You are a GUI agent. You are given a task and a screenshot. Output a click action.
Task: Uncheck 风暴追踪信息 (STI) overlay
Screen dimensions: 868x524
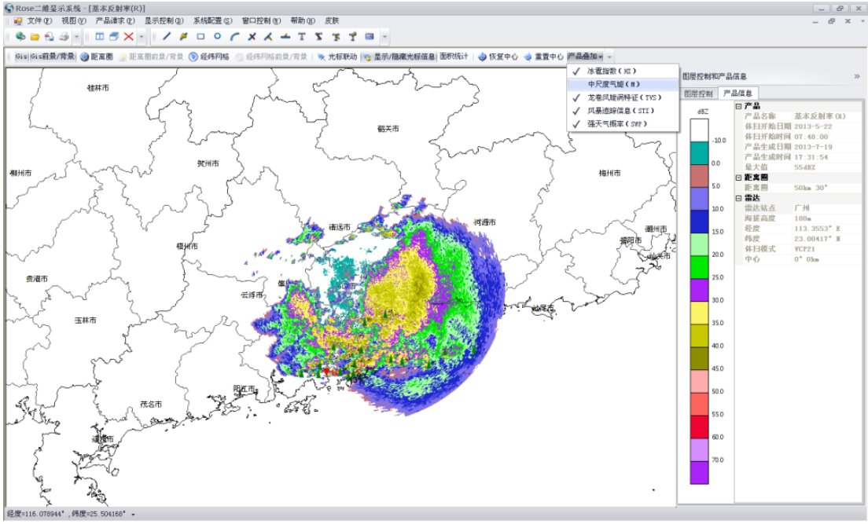[623, 111]
